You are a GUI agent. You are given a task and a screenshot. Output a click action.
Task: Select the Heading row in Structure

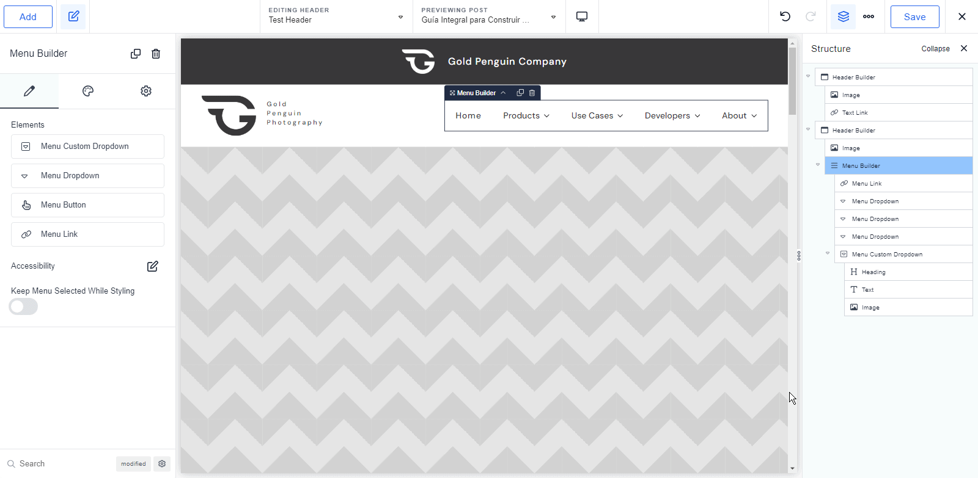click(908, 272)
